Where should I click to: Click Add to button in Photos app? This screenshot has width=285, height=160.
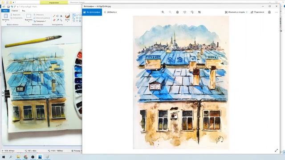[110, 12]
